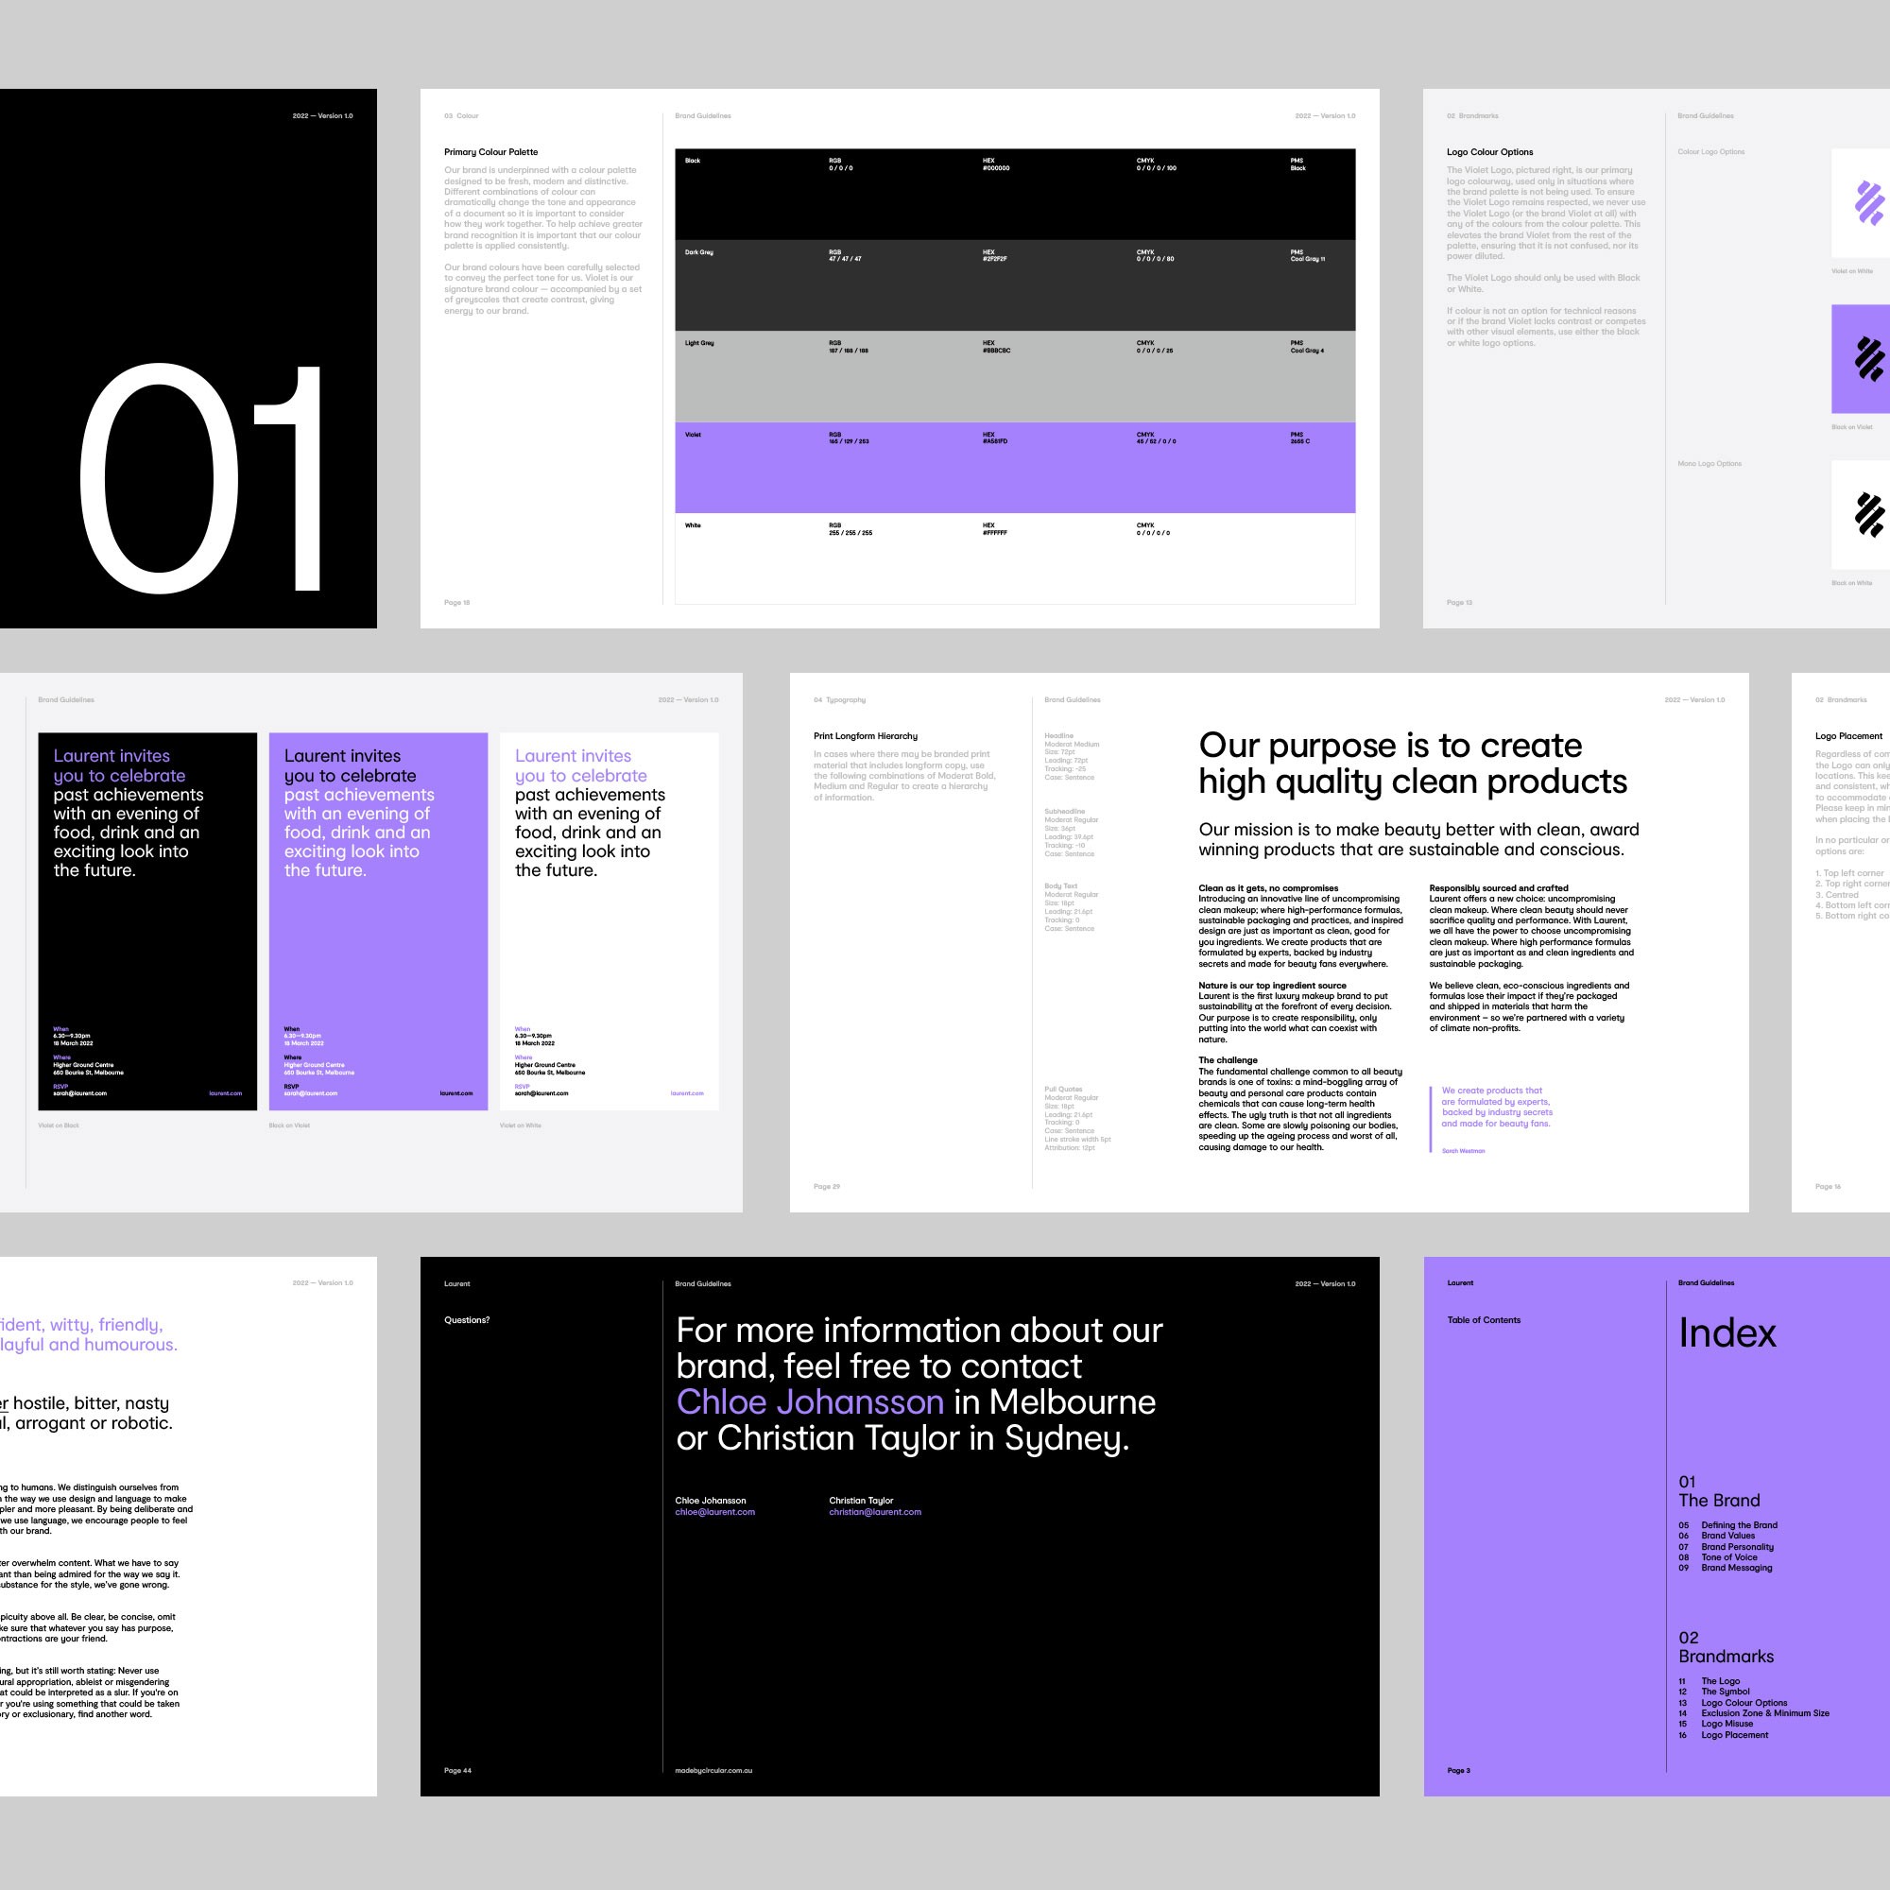Click 'Our purpose is to create' headline
Screen dimensions: 1890x1890
[1390, 746]
